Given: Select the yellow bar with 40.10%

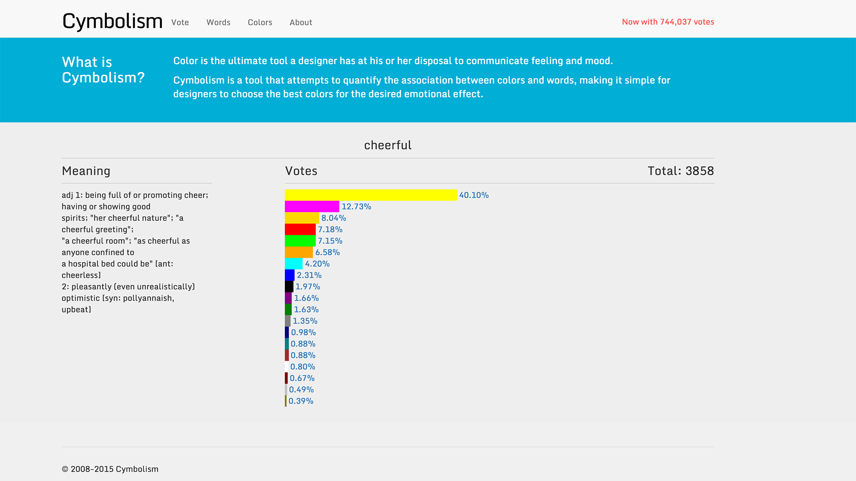Looking at the screenshot, I should click(x=370, y=195).
